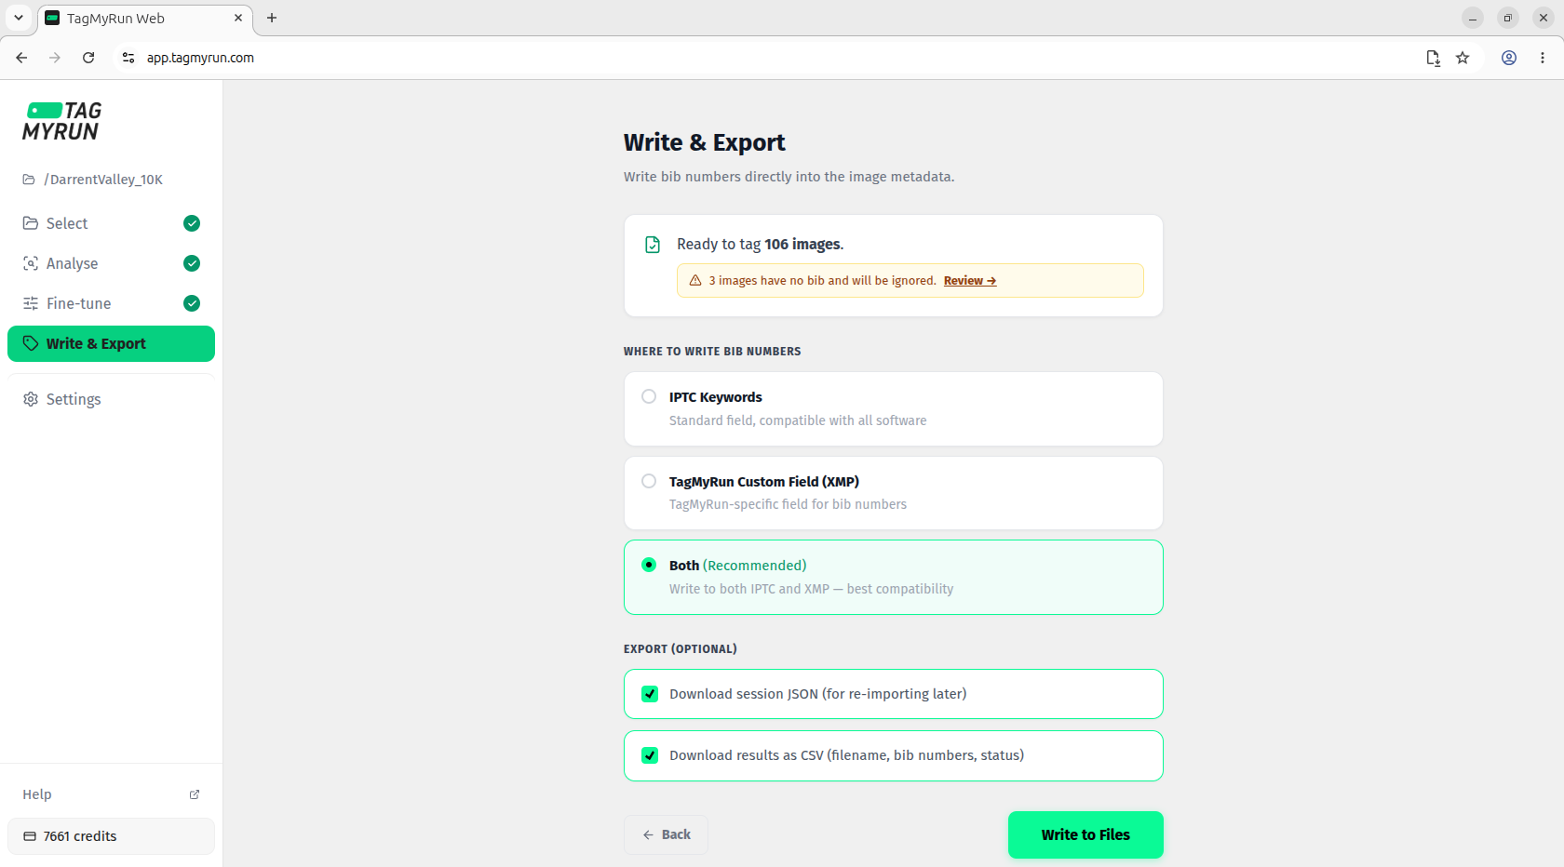This screenshot has height=867, width=1564.
Task: Click the Select folder icon
Action: point(31,223)
